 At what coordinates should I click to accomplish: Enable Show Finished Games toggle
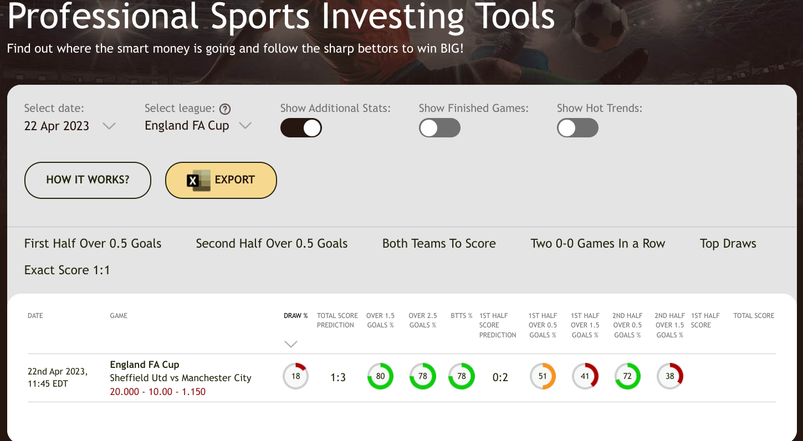439,128
